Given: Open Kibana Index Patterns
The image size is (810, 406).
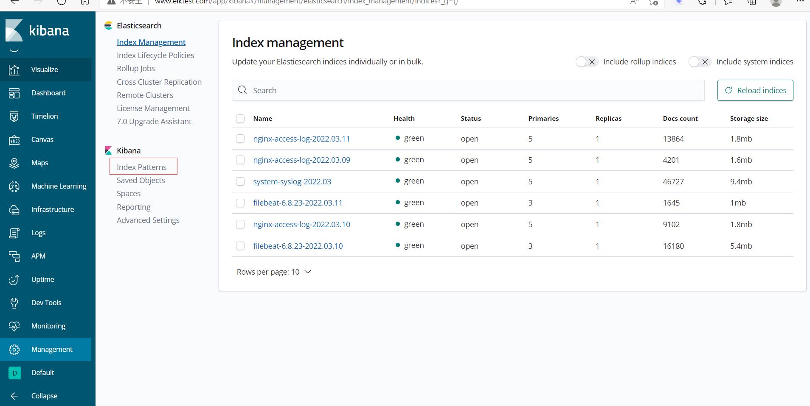Looking at the screenshot, I should coord(142,167).
